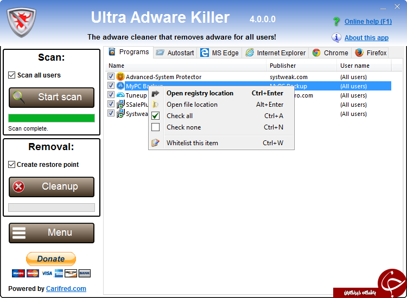The width and height of the screenshot is (407, 298).
Task: Click the Firefox browser icon
Action: (x=359, y=53)
